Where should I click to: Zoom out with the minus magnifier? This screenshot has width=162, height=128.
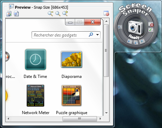tap(50, 14)
